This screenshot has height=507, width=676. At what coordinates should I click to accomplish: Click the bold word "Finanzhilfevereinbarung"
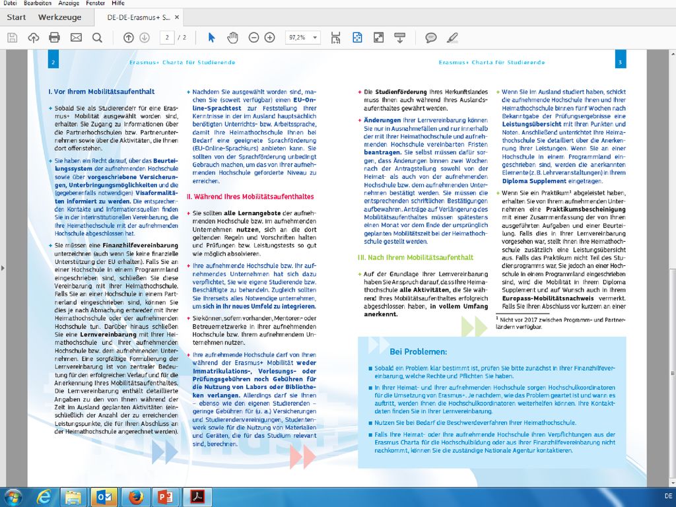tap(140, 246)
